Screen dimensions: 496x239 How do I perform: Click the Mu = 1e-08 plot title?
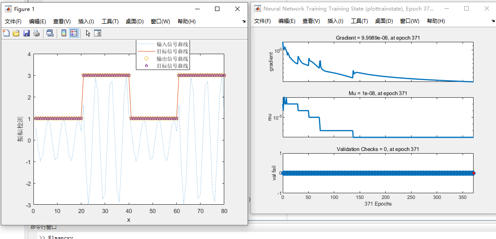click(378, 93)
